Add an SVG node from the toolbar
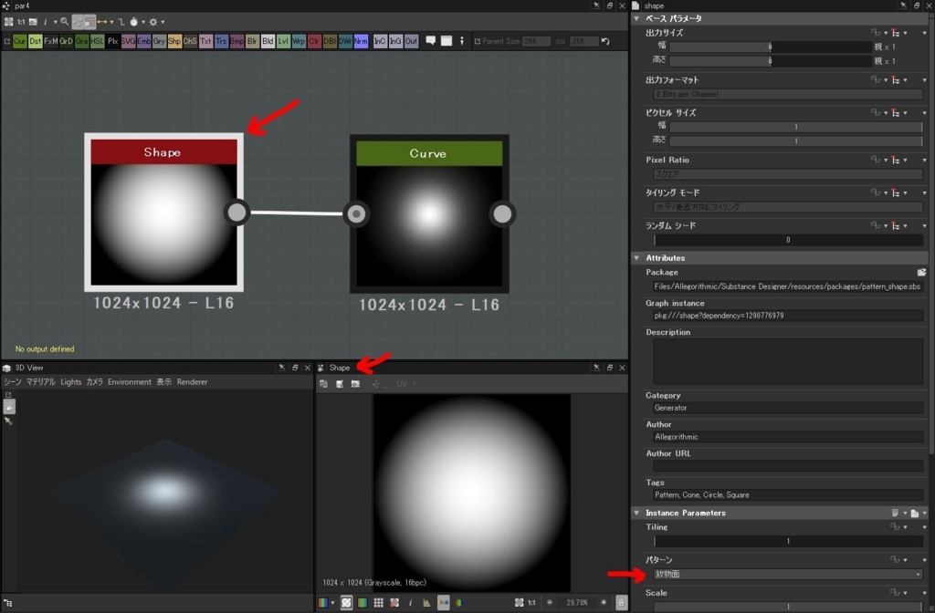The image size is (935, 613). 128,41
